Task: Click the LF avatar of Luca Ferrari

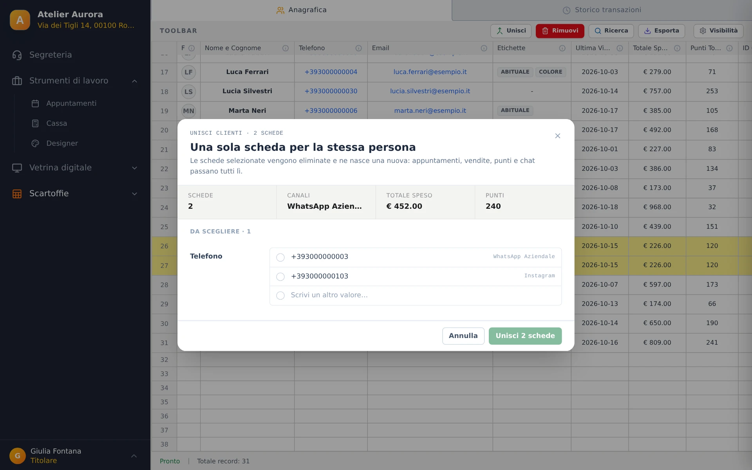Action: [x=188, y=72]
